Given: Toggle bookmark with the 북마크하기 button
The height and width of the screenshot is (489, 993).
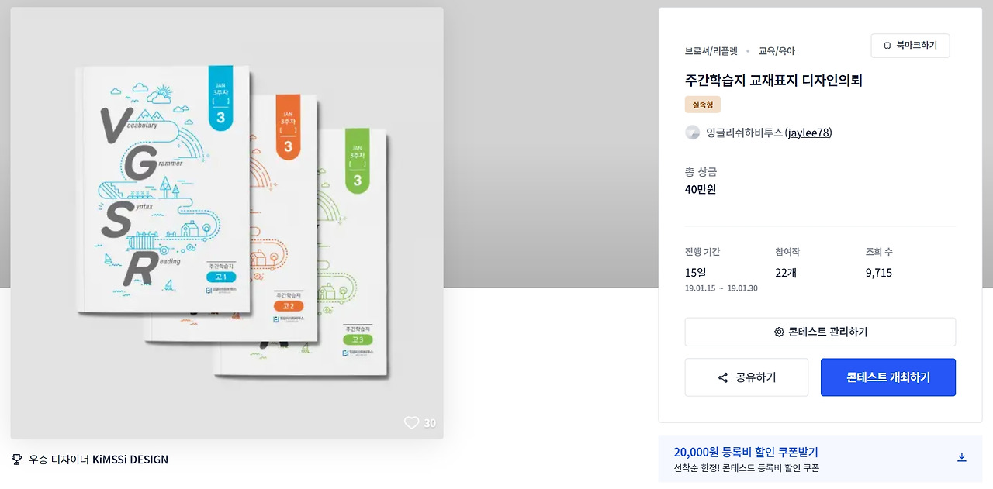Looking at the screenshot, I should pos(910,46).
